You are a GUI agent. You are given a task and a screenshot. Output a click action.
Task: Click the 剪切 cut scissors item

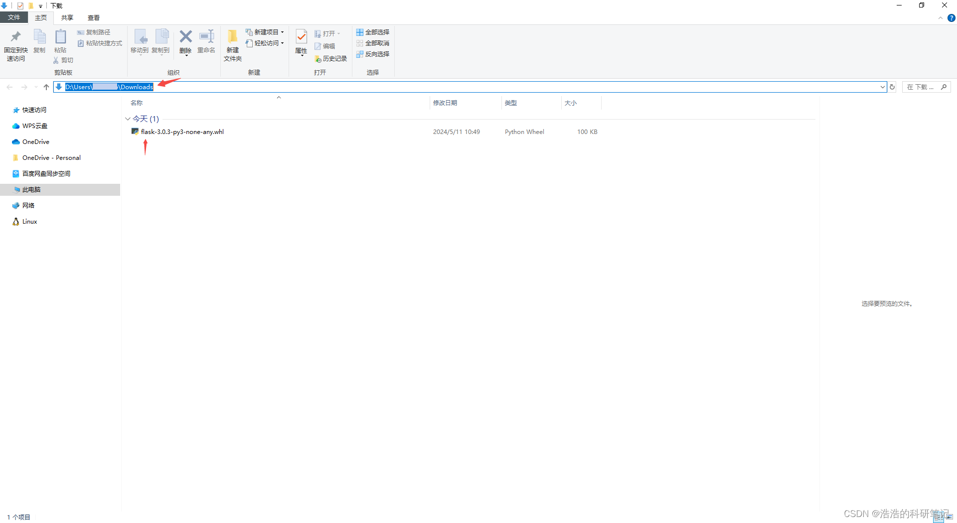(x=63, y=60)
